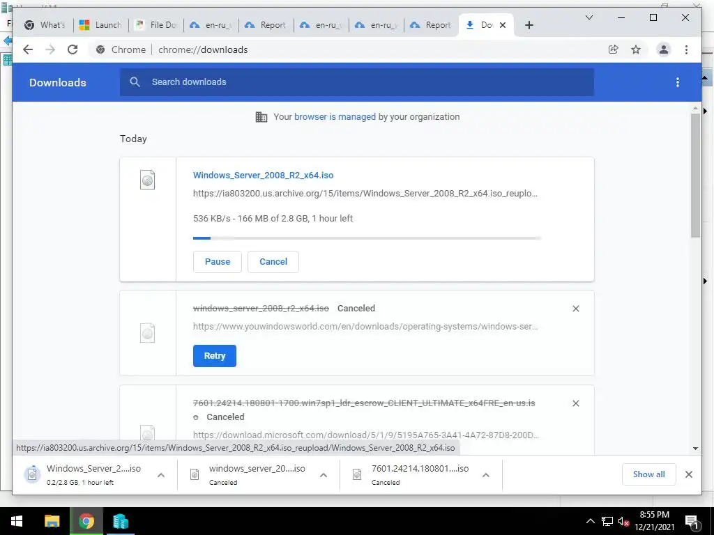Open File Explorer from the taskbar
The width and height of the screenshot is (714, 535).
(52, 521)
